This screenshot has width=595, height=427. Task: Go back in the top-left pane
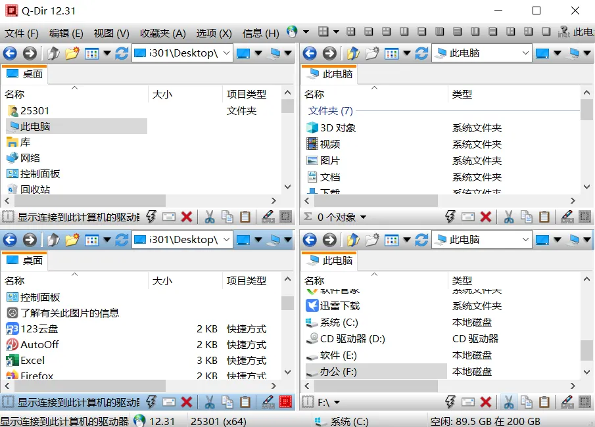[x=11, y=53]
